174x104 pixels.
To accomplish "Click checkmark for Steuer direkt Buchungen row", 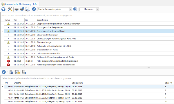I will (x=8, y=35).
